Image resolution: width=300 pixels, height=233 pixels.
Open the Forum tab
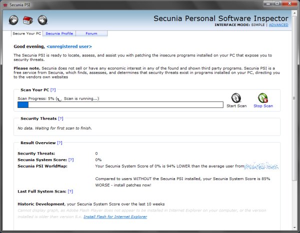pyautogui.click(x=91, y=33)
